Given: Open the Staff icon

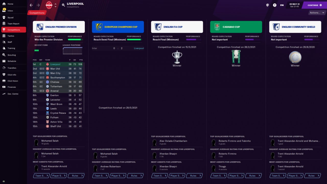Looking at the screenshot, I should [4, 42].
